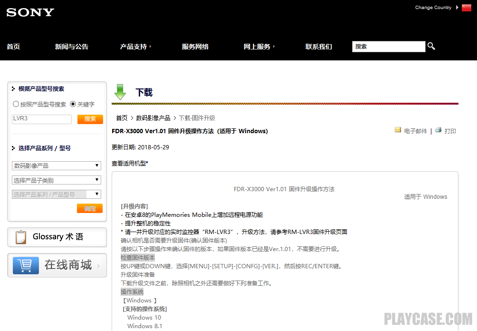Expand the 产品支持 menu arrow
The width and height of the screenshot is (477, 331).
(150, 46)
